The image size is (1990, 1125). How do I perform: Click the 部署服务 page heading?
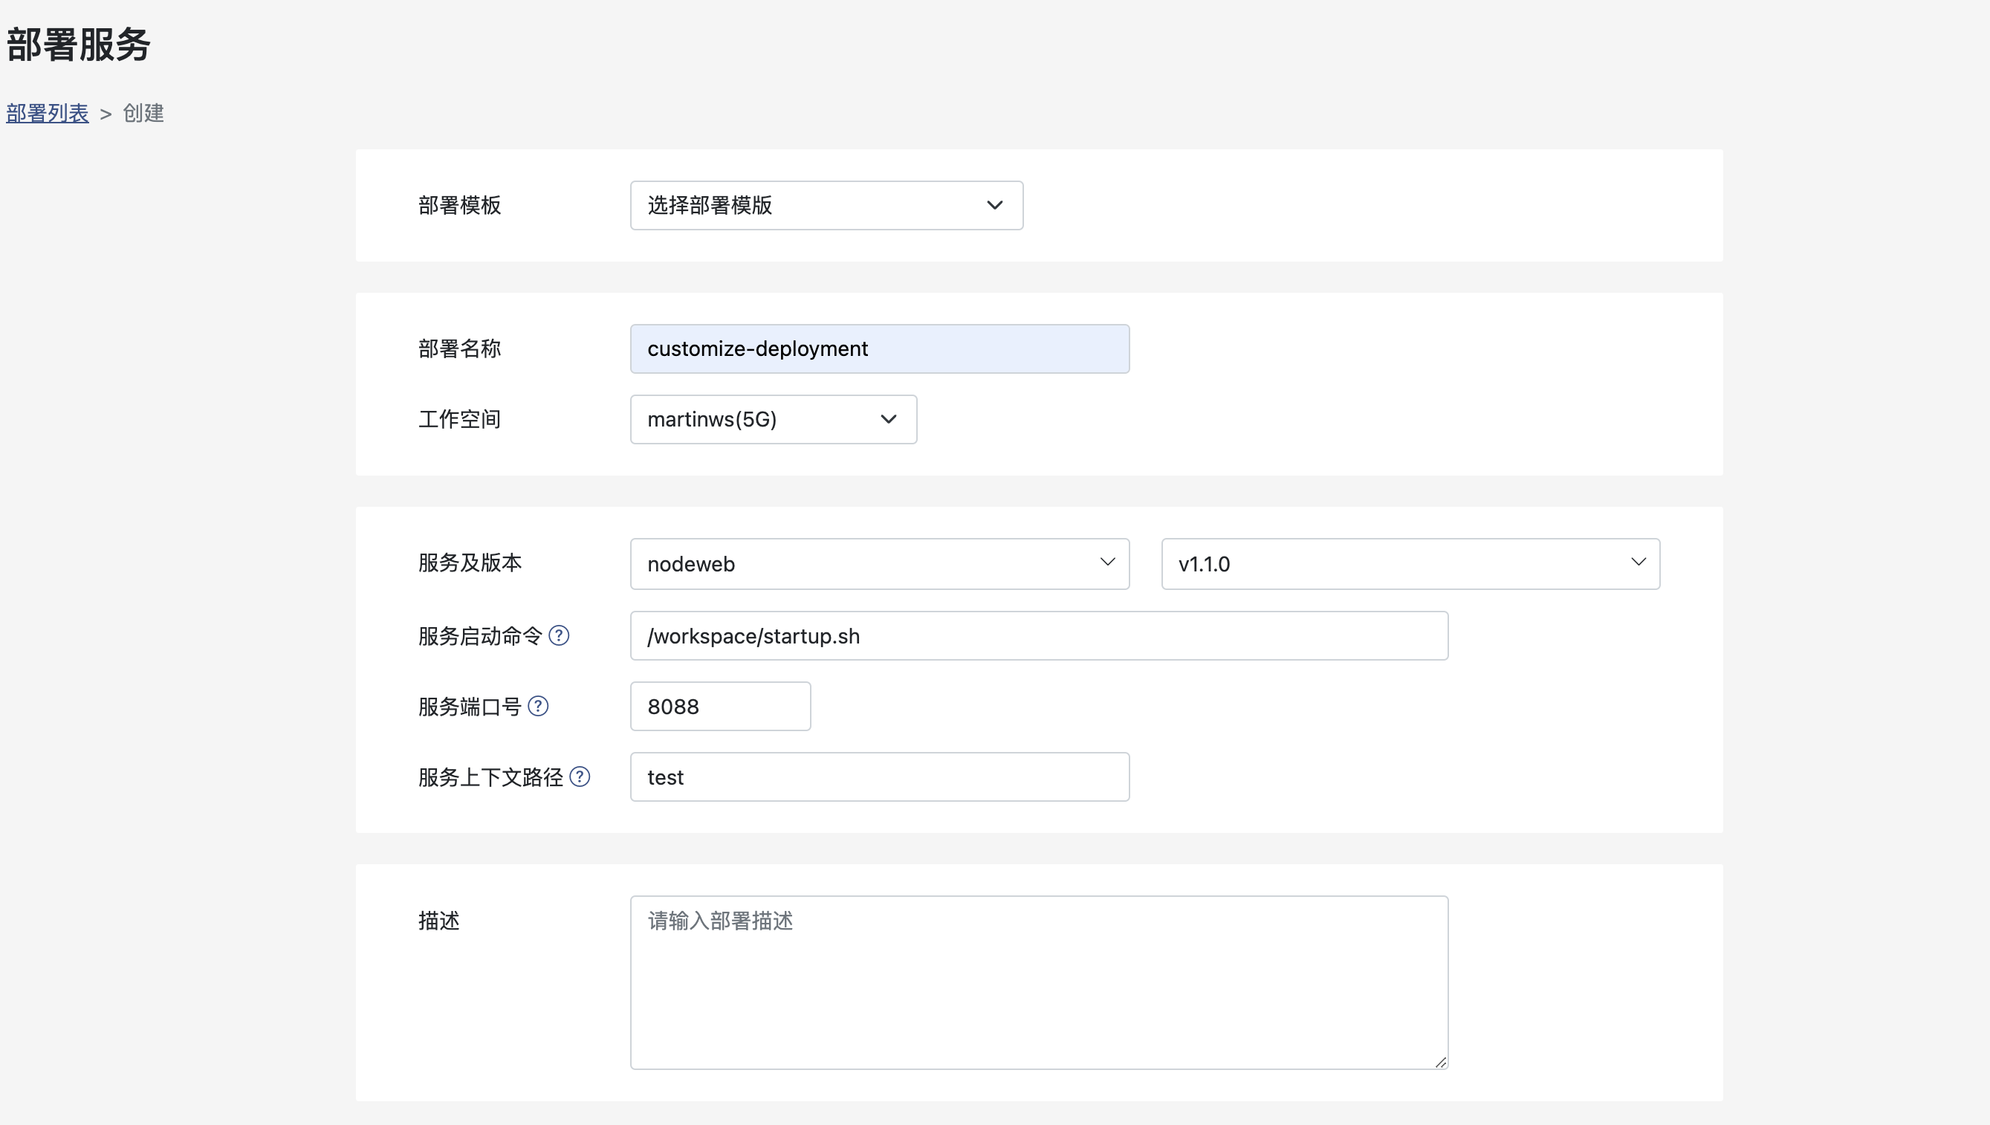click(x=78, y=45)
